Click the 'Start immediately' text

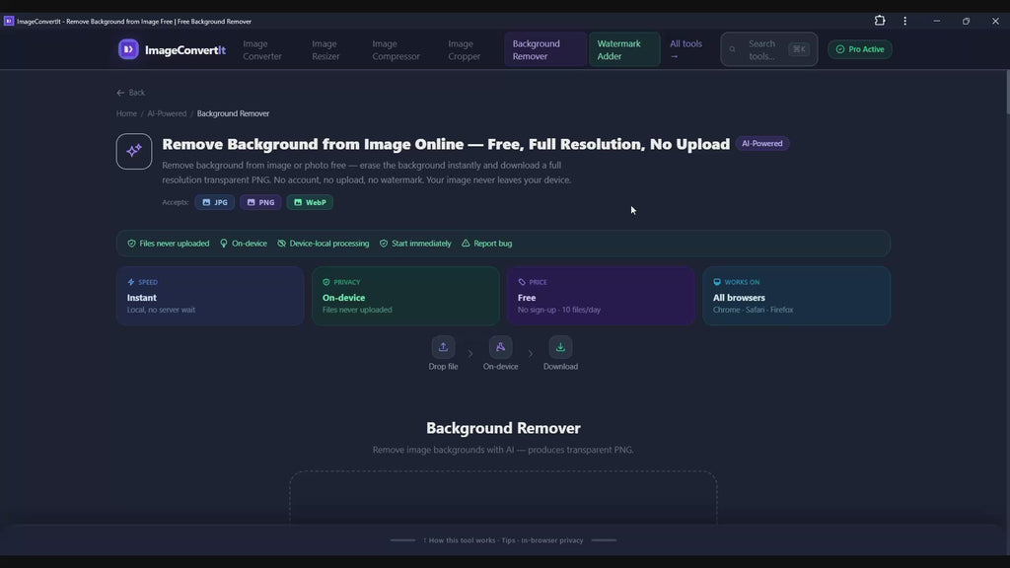[x=421, y=244]
